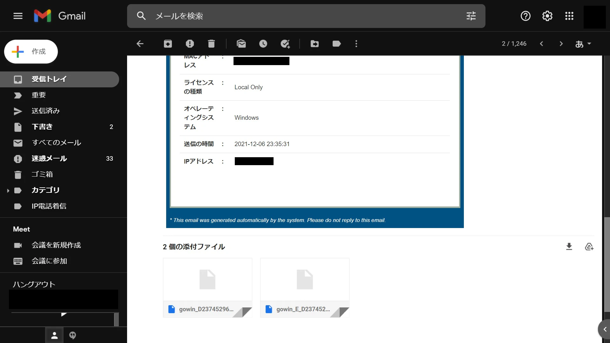Open input tools あ dropdown
Viewport: 610px width, 343px height.
pos(583,44)
